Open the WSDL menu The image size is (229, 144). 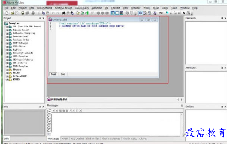point(147,8)
